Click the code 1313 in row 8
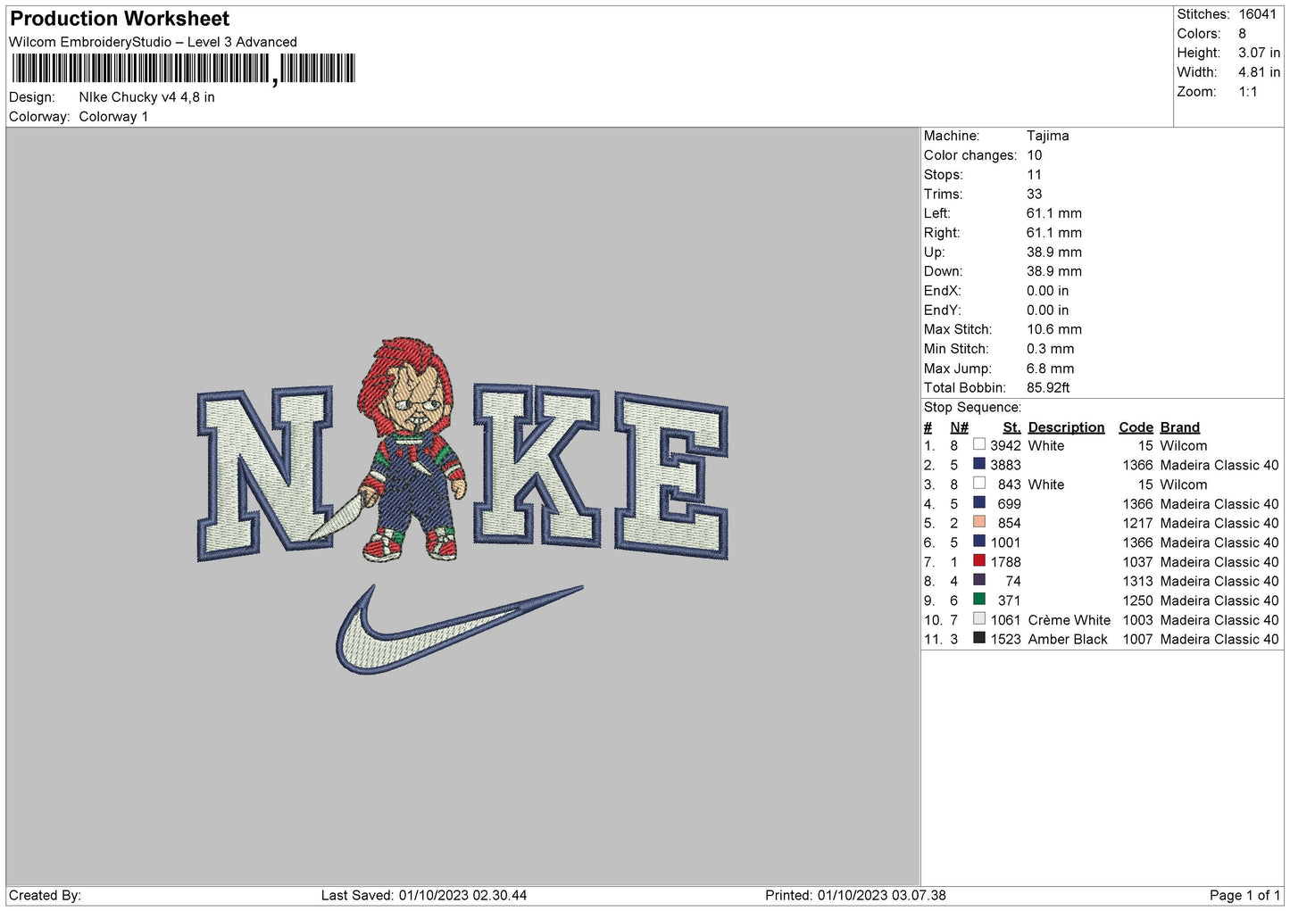 click(1137, 581)
